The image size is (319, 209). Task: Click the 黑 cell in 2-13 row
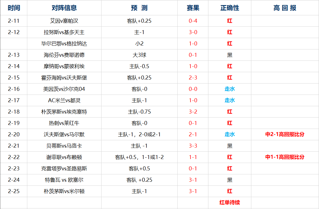pos(230,55)
